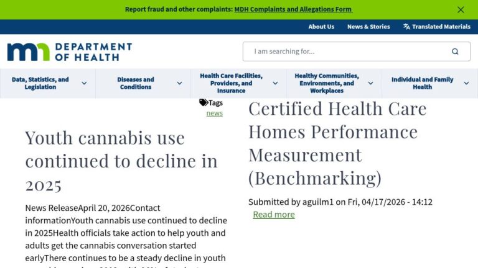Select the Diseases and Conditions menu label
The image size is (478, 268).
[136, 84]
